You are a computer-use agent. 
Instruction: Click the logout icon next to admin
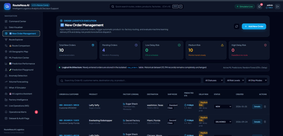(277, 7)
